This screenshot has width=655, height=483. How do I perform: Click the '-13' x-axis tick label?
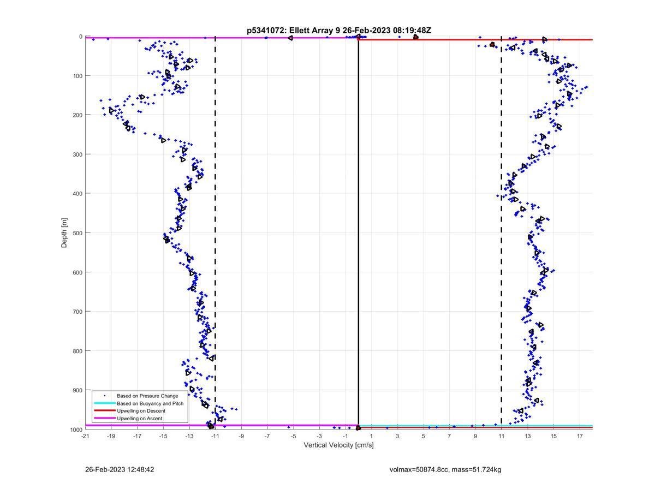pyautogui.click(x=189, y=436)
